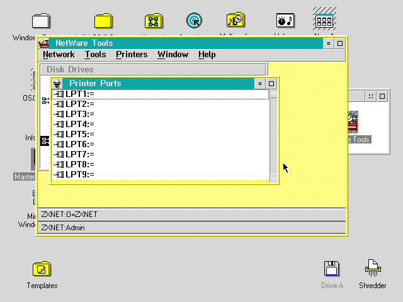Viewport: 403px width, 302px height.
Task: Open the Help menu
Action: (x=207, y=55)
